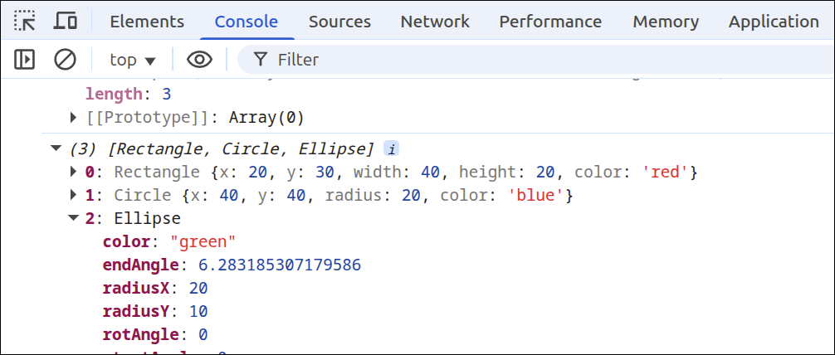835x355 pixels.
Task: Open the top JavaScript context dropdown
Action: tap(133, 60)
